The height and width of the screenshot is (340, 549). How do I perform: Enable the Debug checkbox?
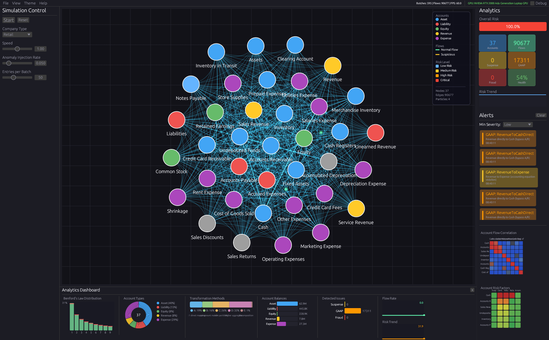point(532,3)
